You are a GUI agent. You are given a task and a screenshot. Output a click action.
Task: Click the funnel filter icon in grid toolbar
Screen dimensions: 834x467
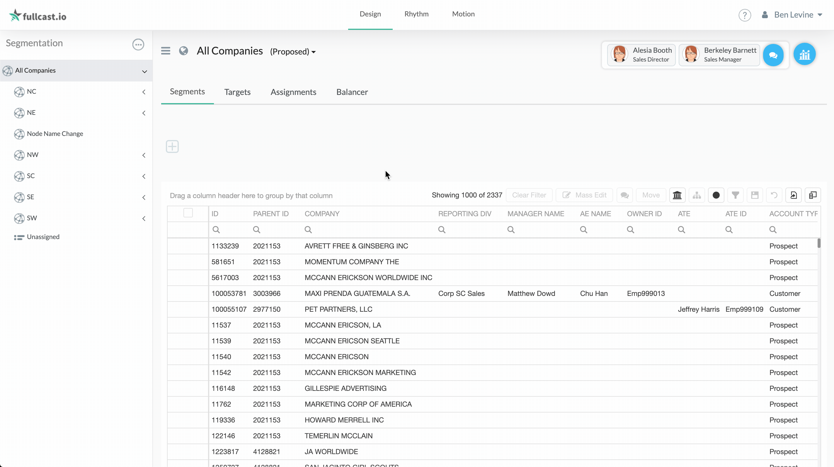735,195
